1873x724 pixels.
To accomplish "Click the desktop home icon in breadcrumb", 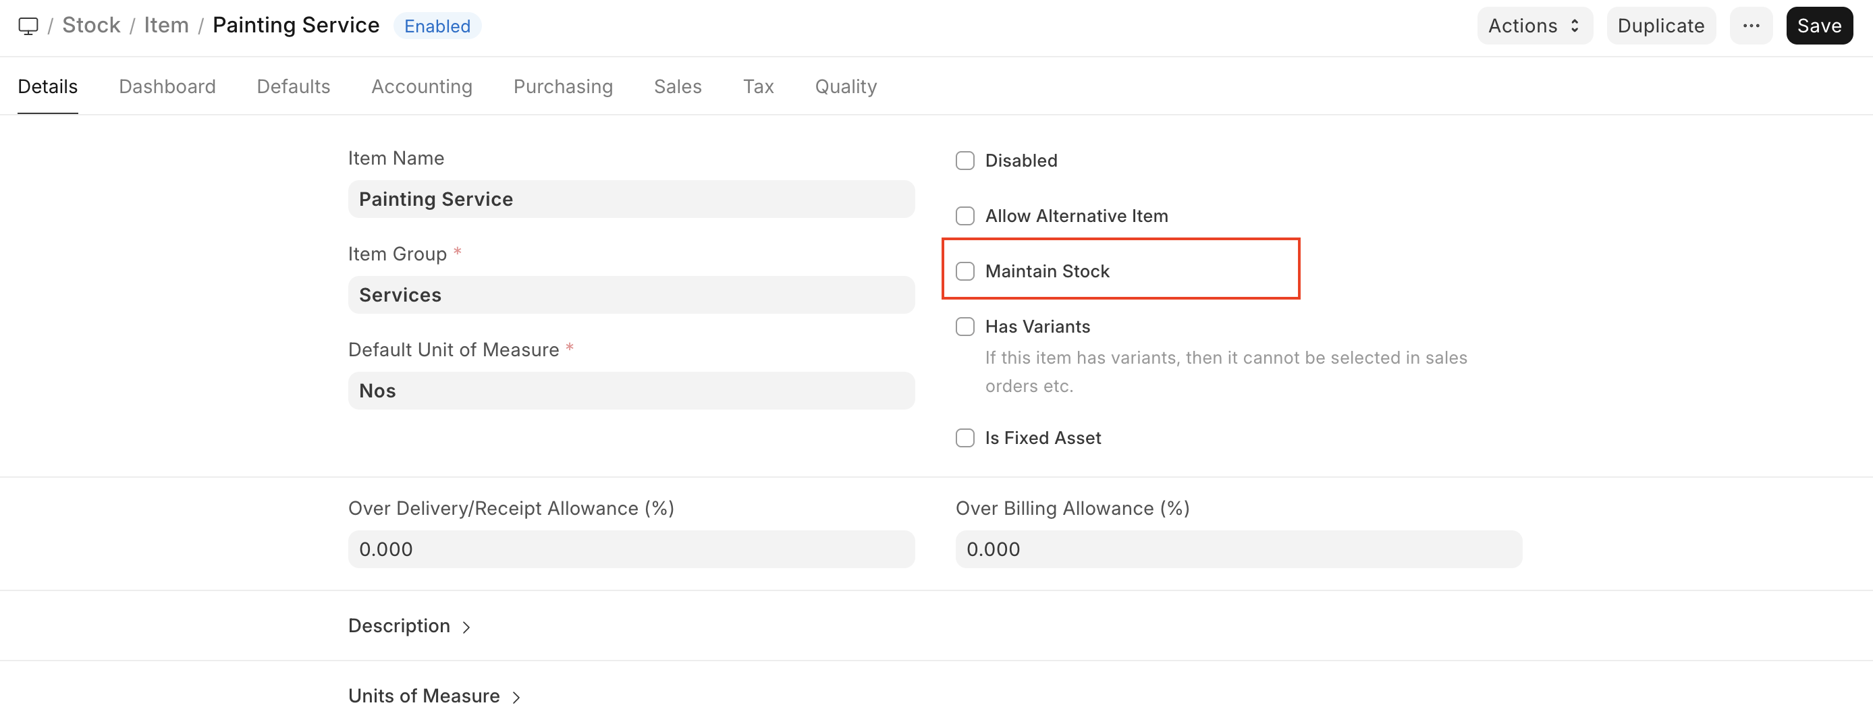I will point(28,26).
